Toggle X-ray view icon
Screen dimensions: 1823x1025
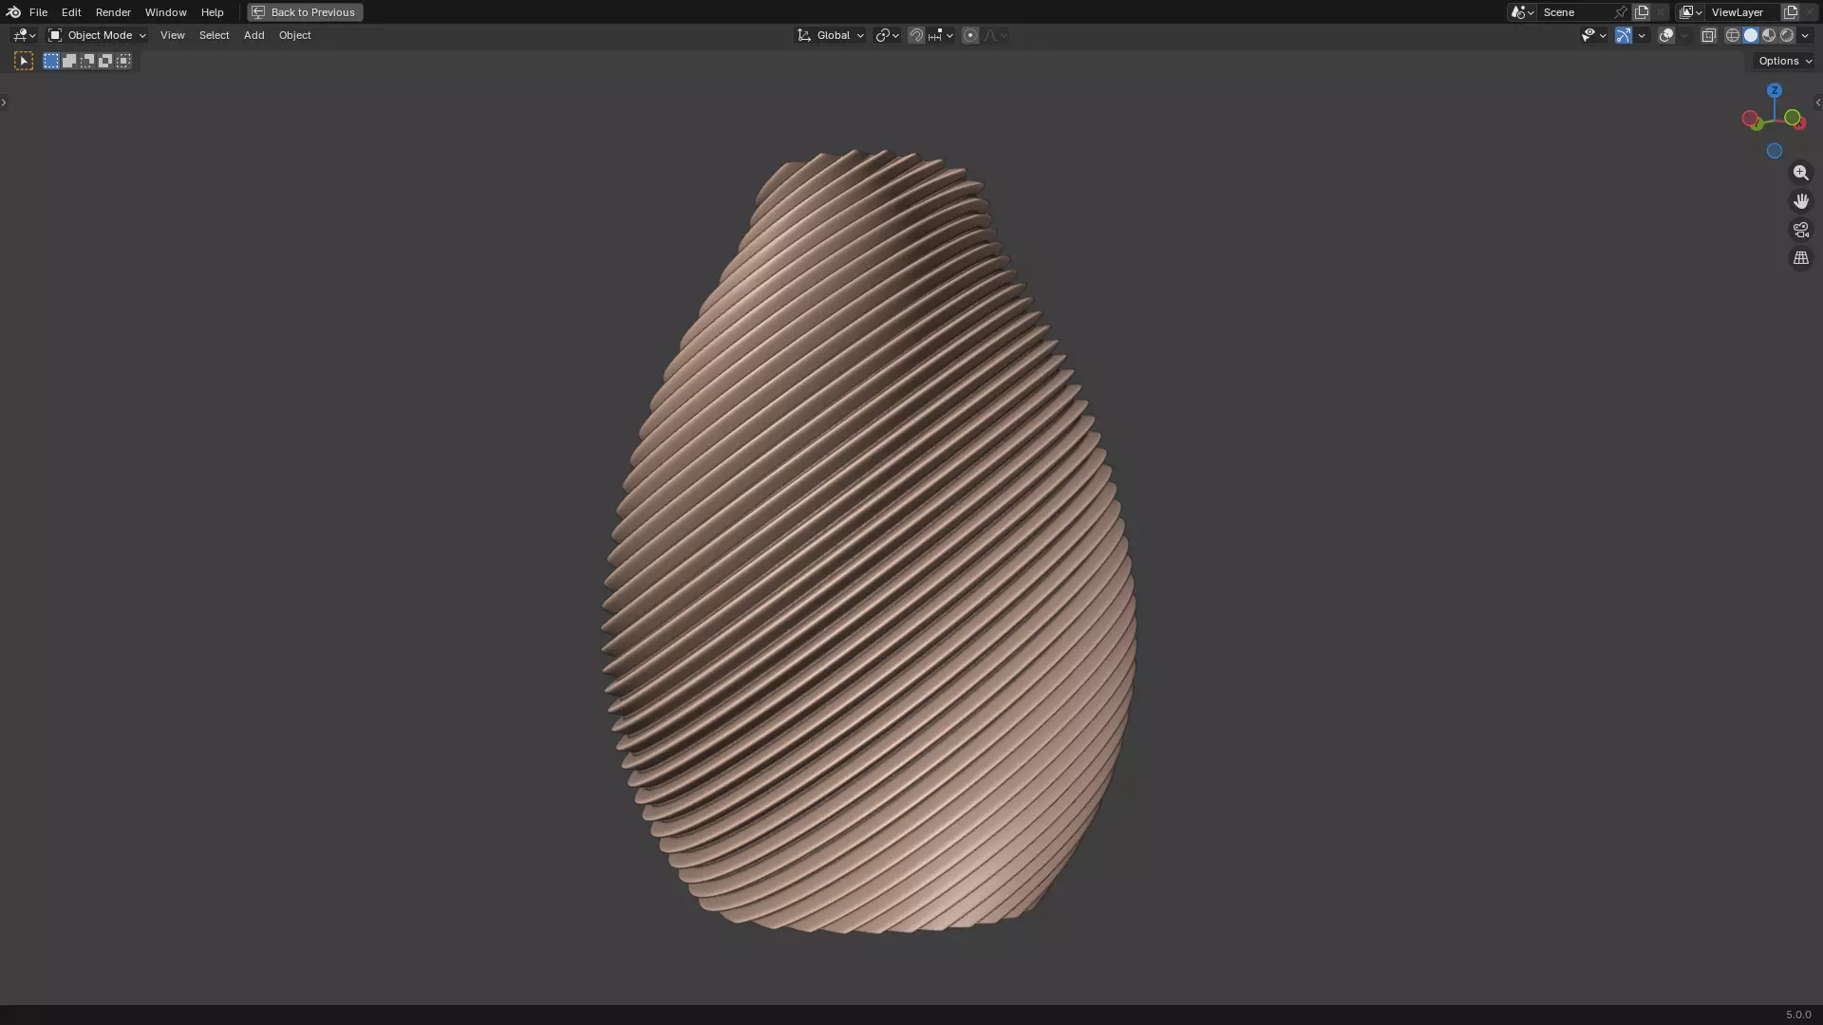(x=1708, y=35)
